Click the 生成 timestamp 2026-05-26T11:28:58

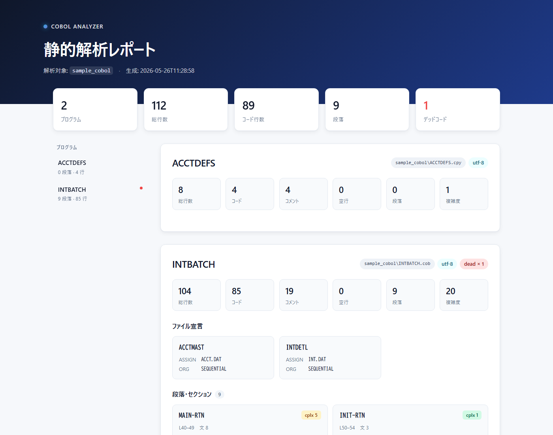(x=167, y=71)
